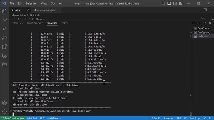This screenshot has height=120, width=214.
Task: Click text 'Hit Q to exit this list view'
Action: pos(30,105)
